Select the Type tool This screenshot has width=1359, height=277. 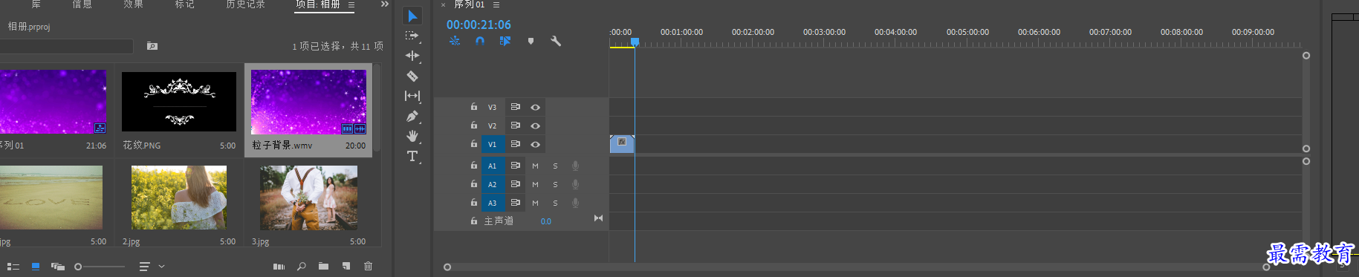tap(412, 156)
